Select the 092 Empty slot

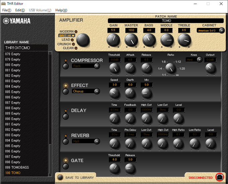[x=26, y=130]
